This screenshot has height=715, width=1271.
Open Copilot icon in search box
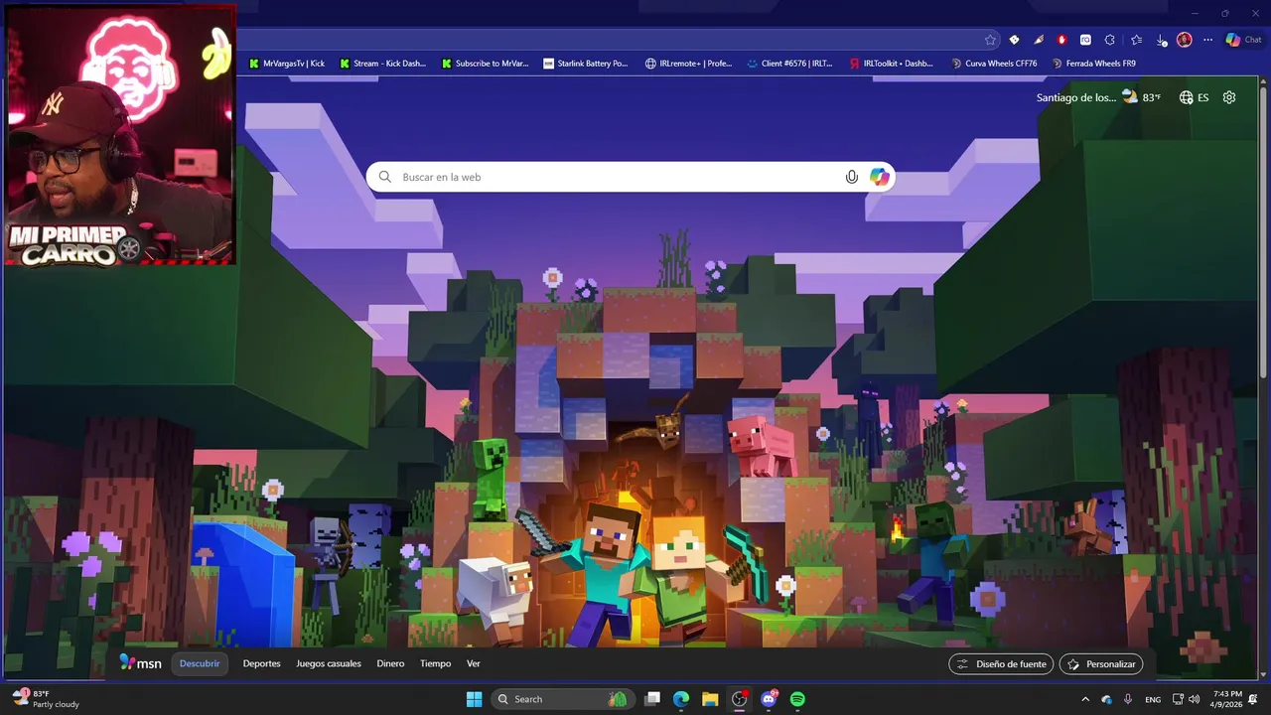879,177
